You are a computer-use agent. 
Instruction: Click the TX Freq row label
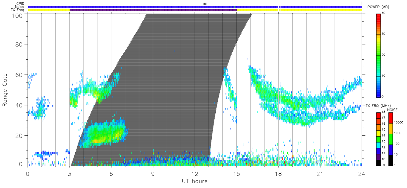click(x=18, y=10)
